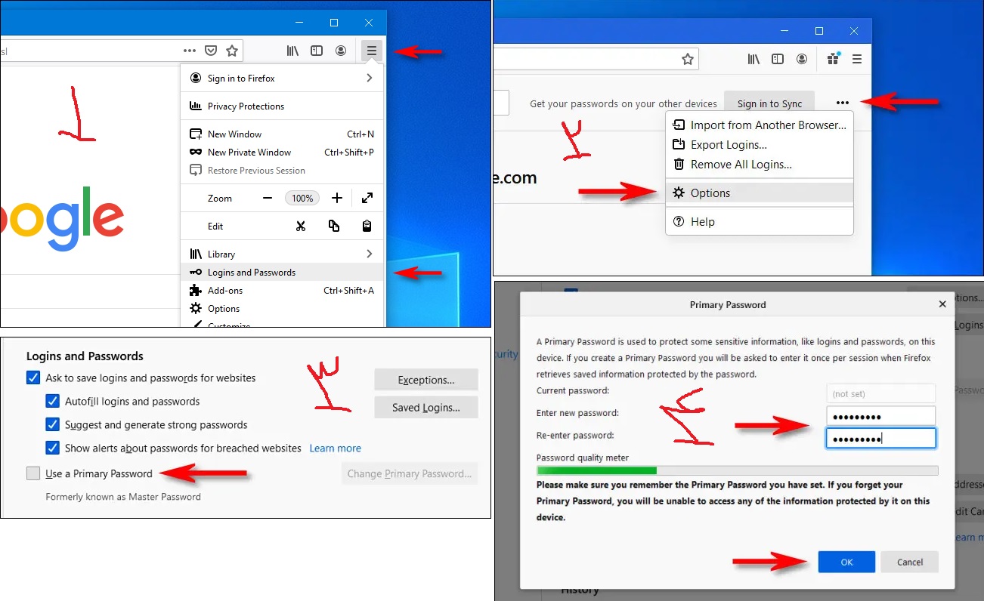Zoom in with the plus button in the Zoom row
The height and width of the screenshot is (601, 984).
click(x=337, y=198)
